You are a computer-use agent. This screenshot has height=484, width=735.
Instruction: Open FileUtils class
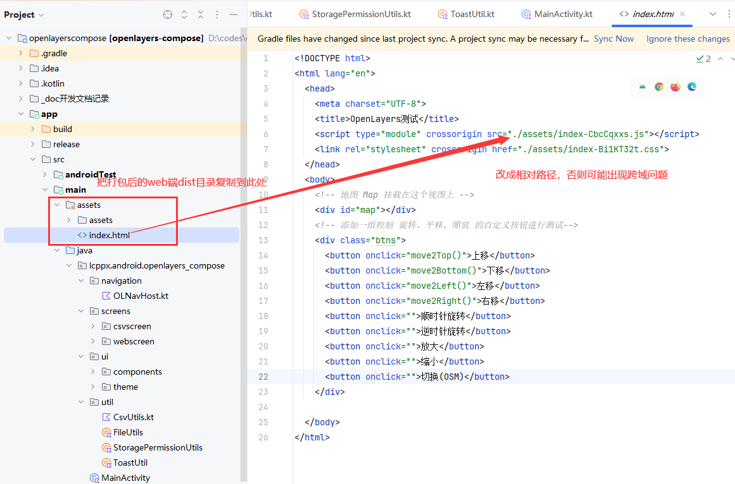pyautogui.click(x=122, y=432)
